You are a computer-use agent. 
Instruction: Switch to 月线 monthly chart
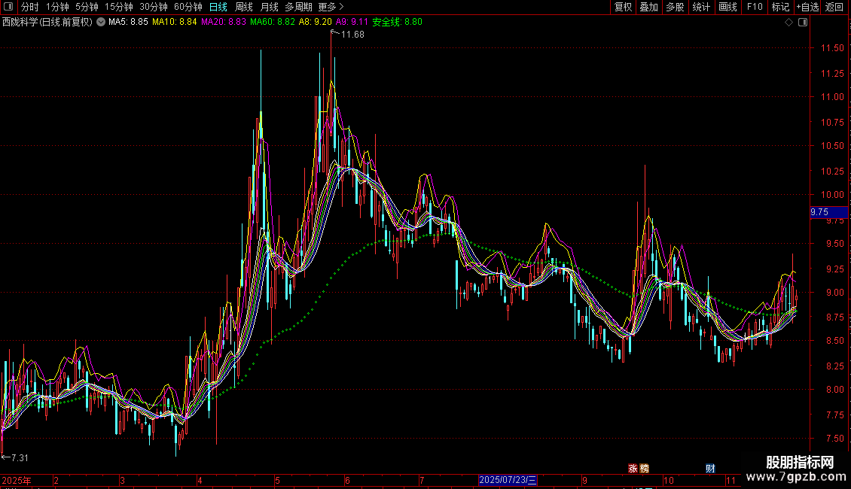pos(269,7)
